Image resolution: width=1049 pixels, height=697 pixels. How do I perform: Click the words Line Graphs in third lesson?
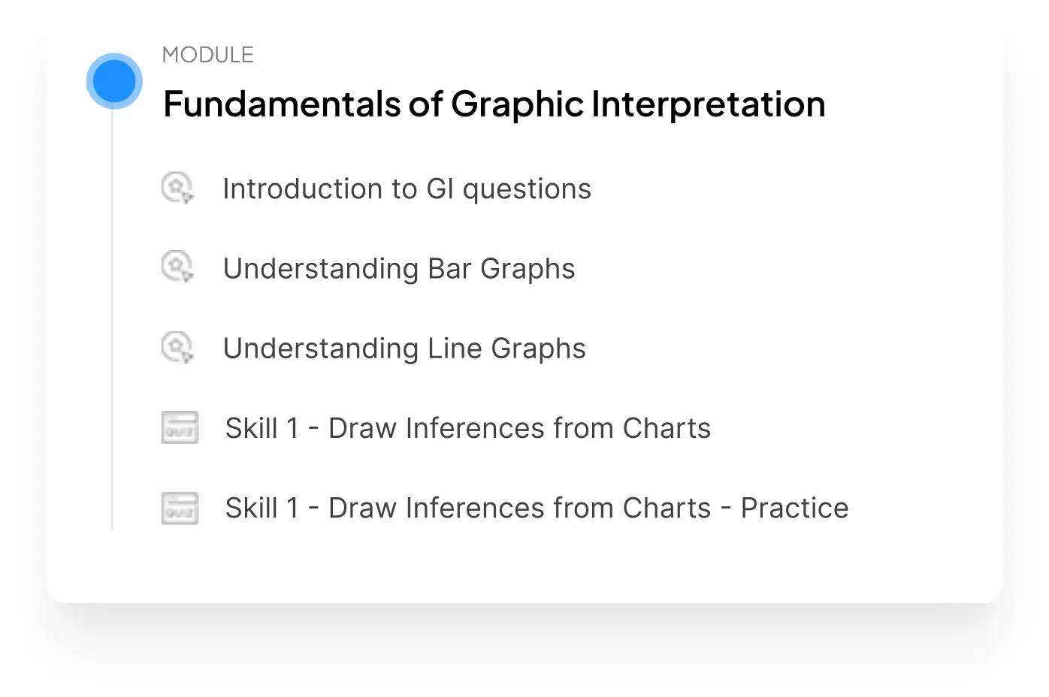(x=506, y=348)
